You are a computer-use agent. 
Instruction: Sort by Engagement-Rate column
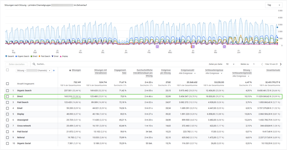pos(120,72)
